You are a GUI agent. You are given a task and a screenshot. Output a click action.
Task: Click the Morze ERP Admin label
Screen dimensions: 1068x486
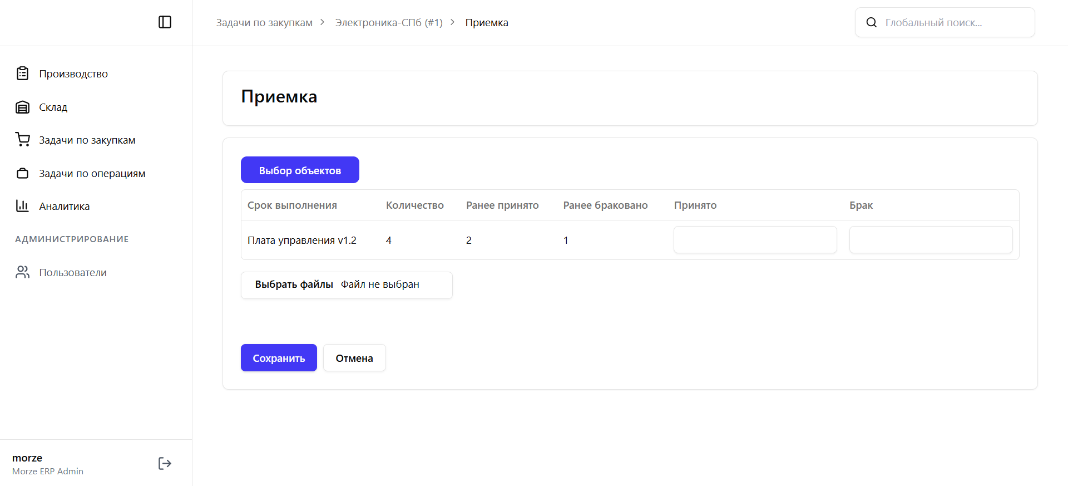[x=48, y=471]
